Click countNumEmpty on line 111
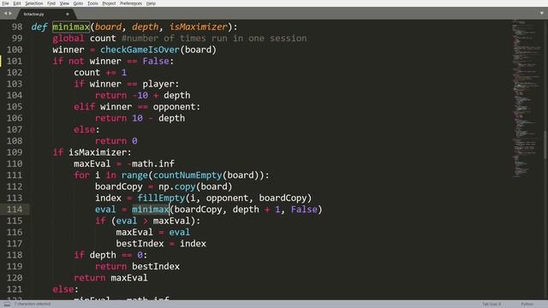This screenshot has height=308, width=548. [188, 175]
